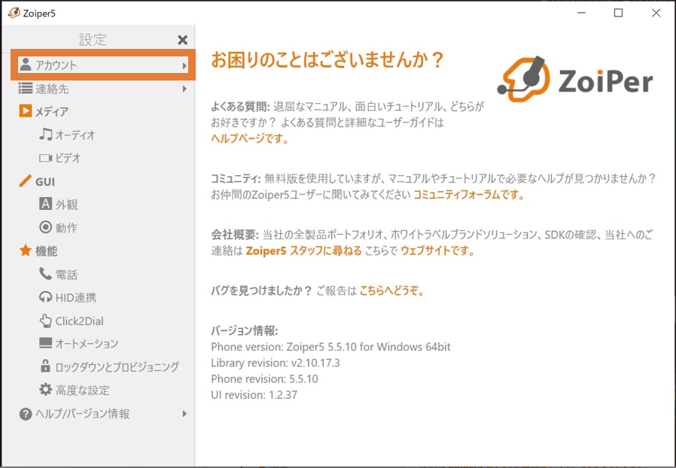Expand the 連絡先 submenu arrow
The image size is (676, 468).
tap(184, 89)
